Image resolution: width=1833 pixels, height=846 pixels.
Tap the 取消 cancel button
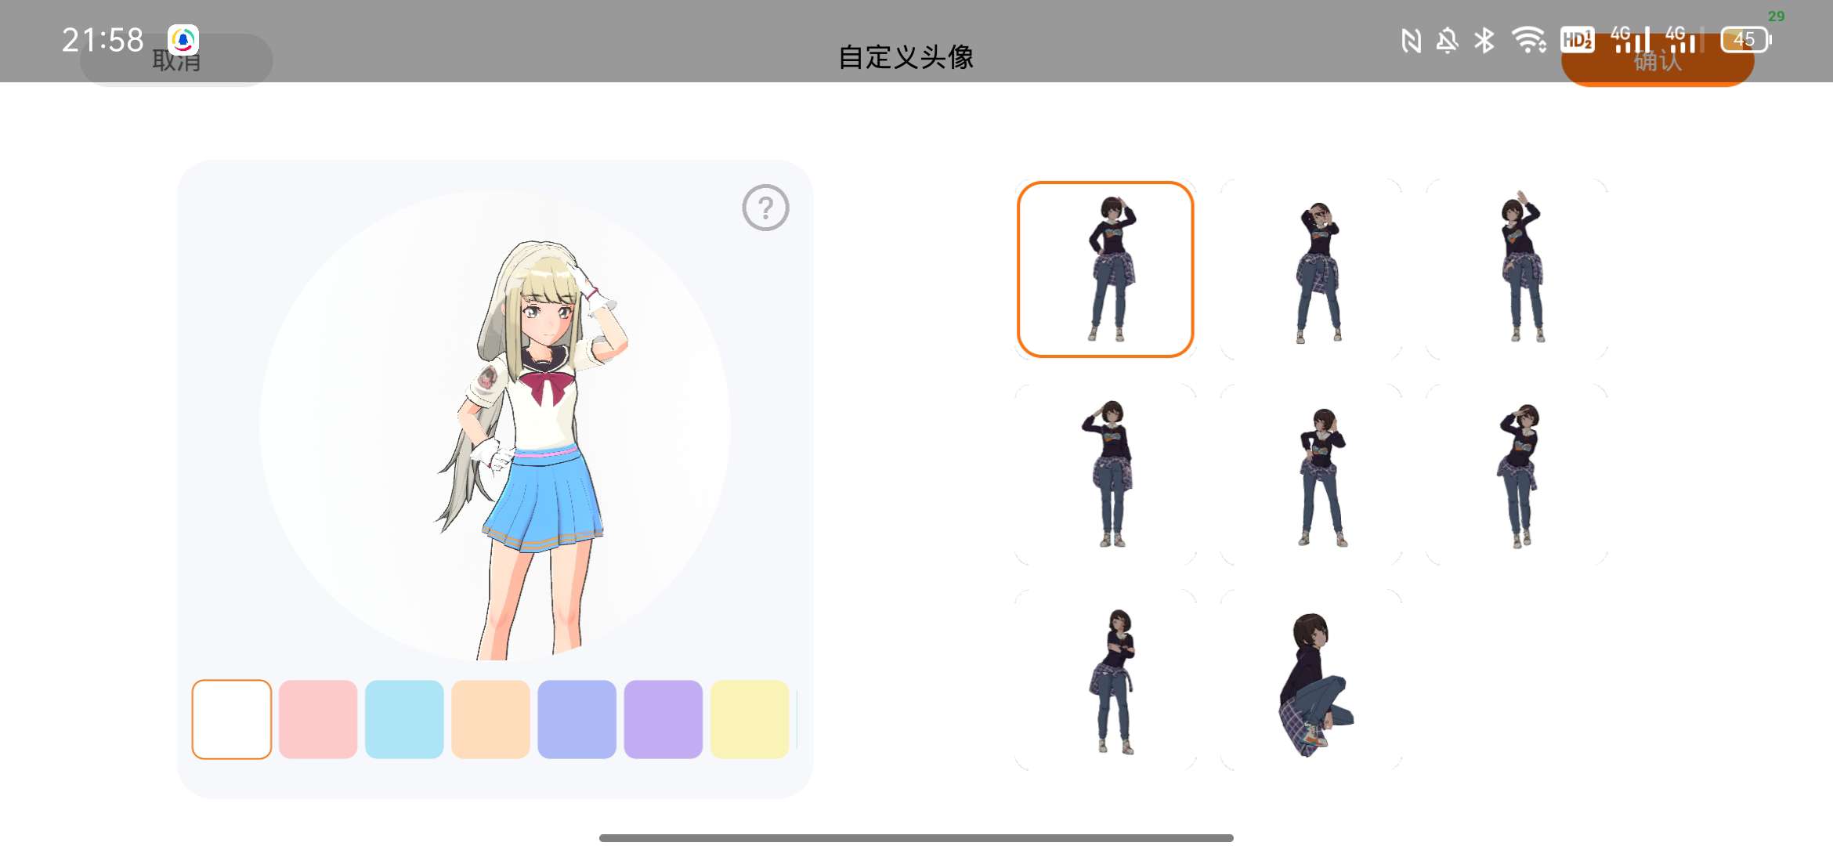(x=176, y=60)
